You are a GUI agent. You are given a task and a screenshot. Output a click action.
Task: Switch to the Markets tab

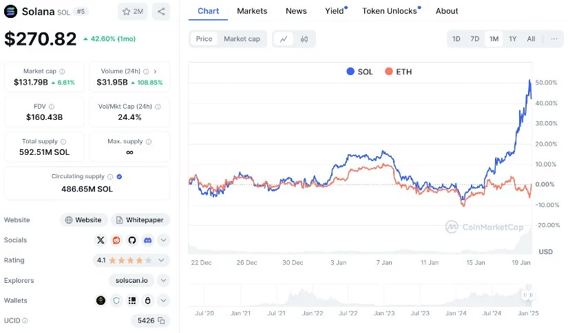[252, 11]
